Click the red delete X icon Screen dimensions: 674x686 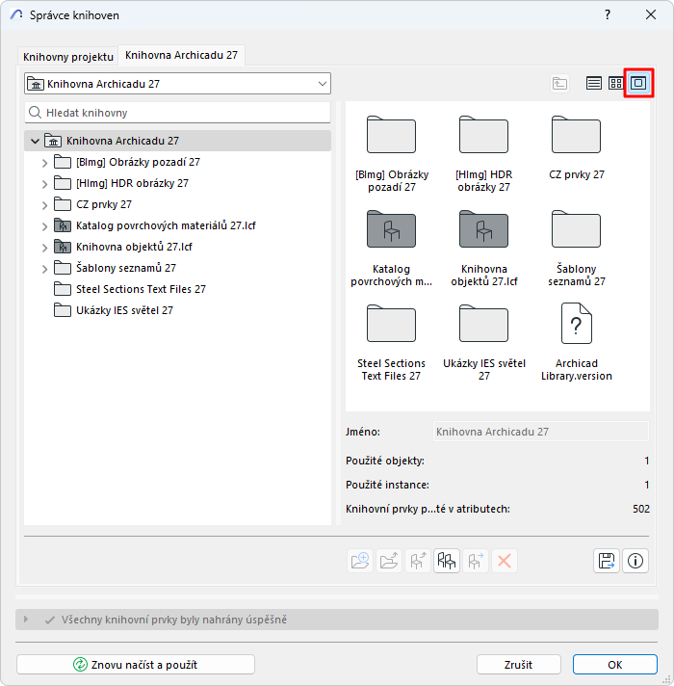505,561
